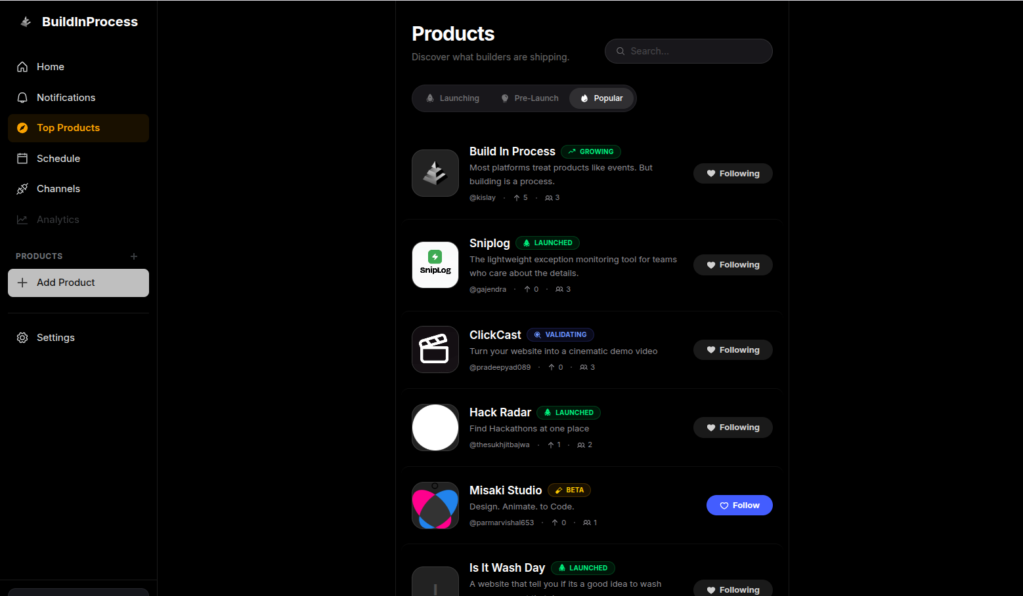Click the BuildInProcess logo icon

click(x=25, y=21)
